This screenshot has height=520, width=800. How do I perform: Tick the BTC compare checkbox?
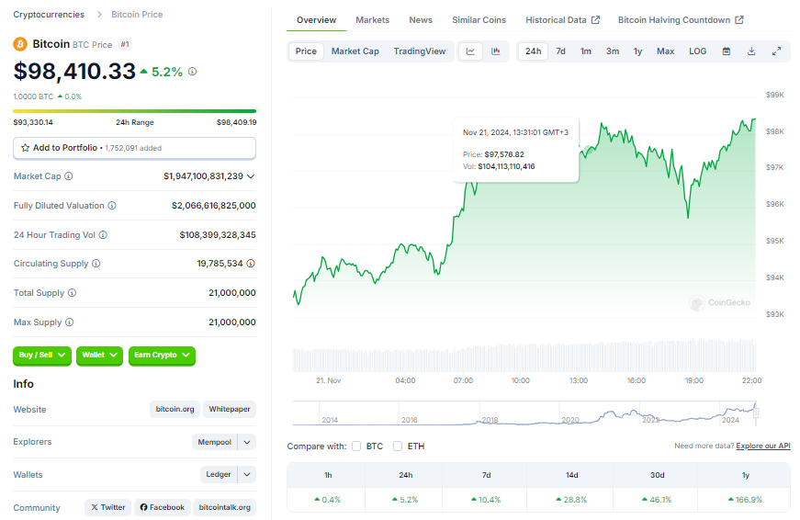coord(356,446)
